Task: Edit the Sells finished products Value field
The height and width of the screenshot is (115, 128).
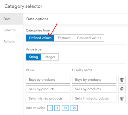Action: pos(48,99)
